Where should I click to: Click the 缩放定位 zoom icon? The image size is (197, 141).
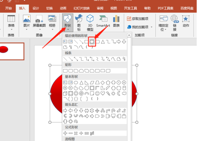point(164,19)
